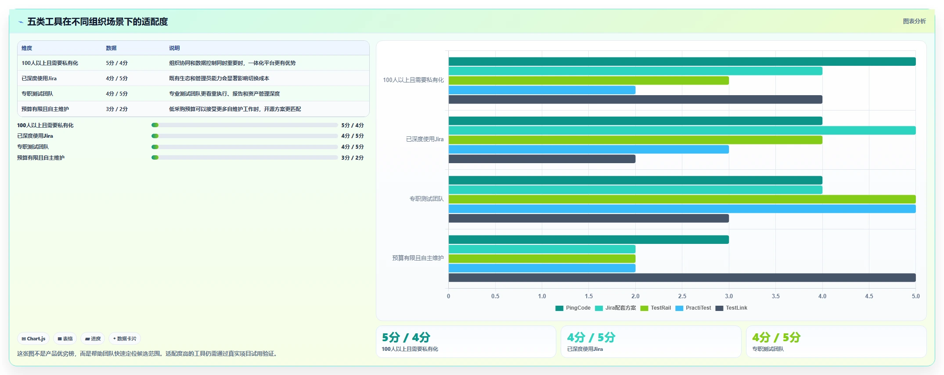
Task: Select table row cell 100人以上且需要私有化
Action: tap(50, 63)
